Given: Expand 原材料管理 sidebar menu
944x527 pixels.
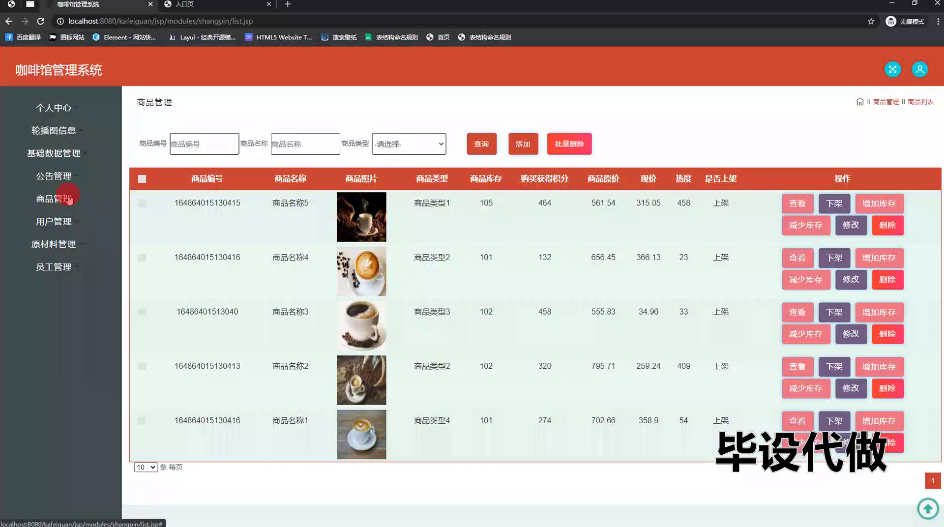Looking at the screenshot, I should tap(54, 244).
